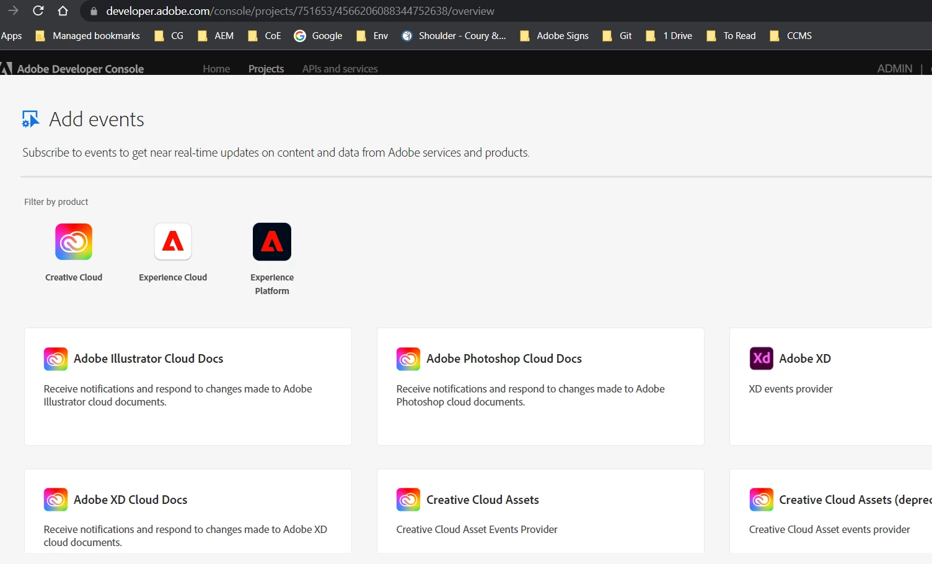Image resolution: width=932 pixels, height=564 pixels.
Task: Go to the Projects tab
Action: [x=266, y=69]
